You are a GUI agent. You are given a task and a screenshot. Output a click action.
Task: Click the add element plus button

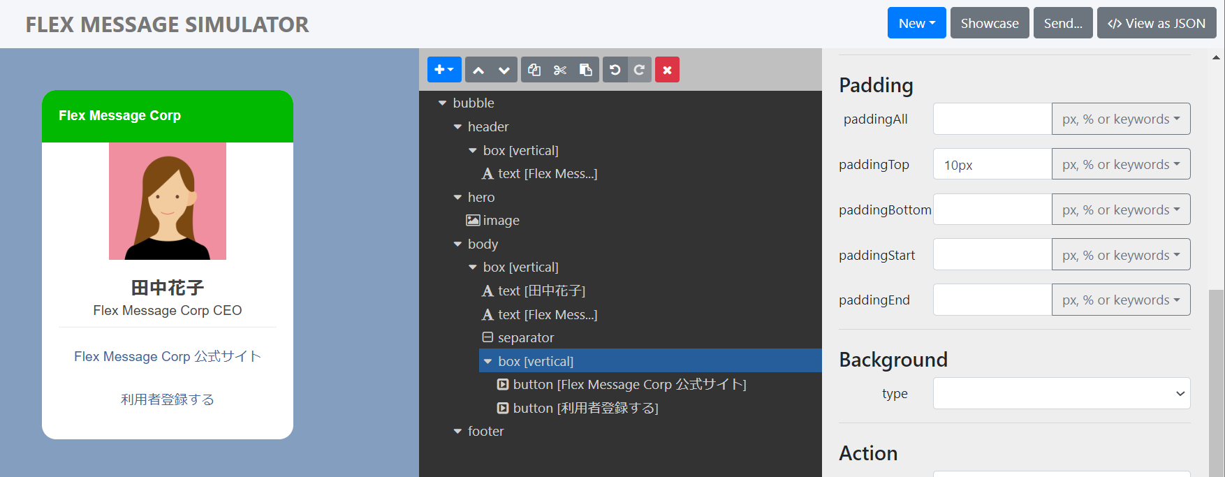444,70
